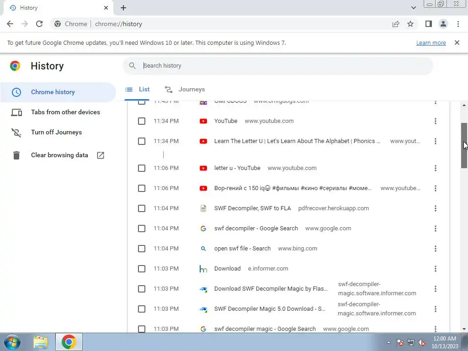Switch to the List tab

click(x=138, y=90)
